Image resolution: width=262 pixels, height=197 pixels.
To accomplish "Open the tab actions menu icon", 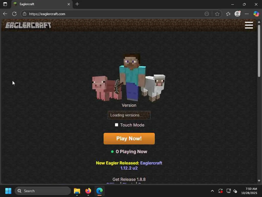I will tap(5, 4).
